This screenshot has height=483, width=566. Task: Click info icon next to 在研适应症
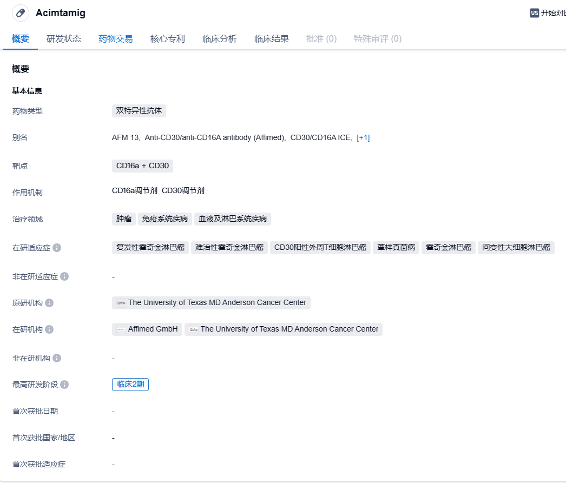tap(57, 248)
